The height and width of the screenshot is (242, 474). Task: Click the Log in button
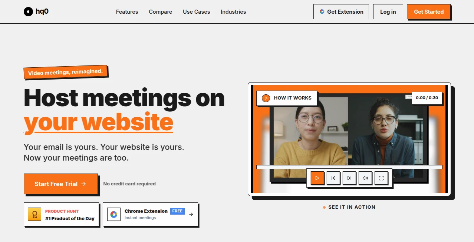click(x=388, y=12)
